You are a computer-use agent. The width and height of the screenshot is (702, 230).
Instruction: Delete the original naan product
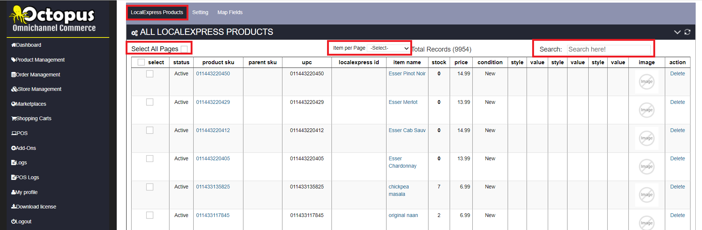click(x=677, y=215)
